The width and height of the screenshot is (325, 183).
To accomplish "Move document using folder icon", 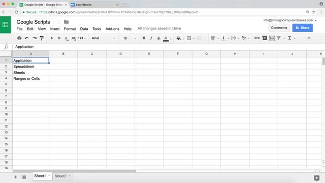I will pos(67,22).
